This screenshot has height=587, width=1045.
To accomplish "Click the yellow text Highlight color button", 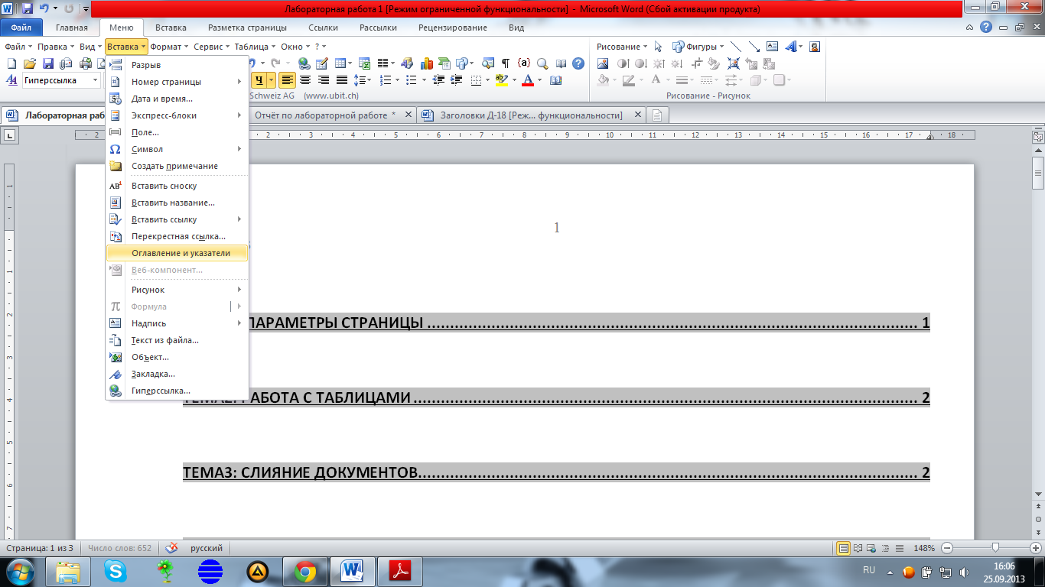I will 501,79.
